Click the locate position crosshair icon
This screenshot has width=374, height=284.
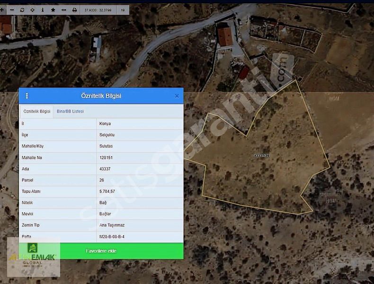[x=32, y=9]
